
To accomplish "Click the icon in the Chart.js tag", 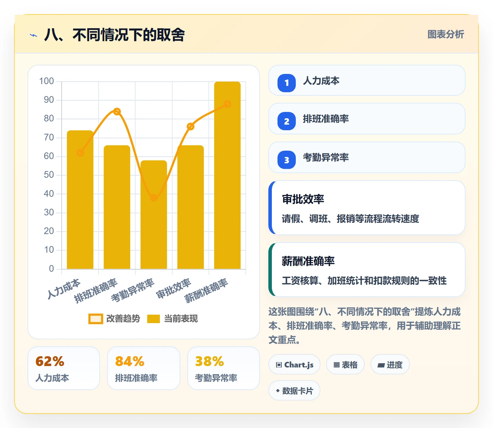I will (279, 365).
